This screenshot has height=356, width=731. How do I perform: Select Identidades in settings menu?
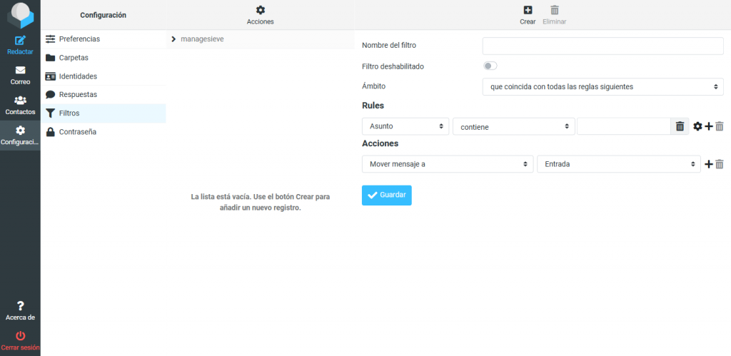pos(78,76)
